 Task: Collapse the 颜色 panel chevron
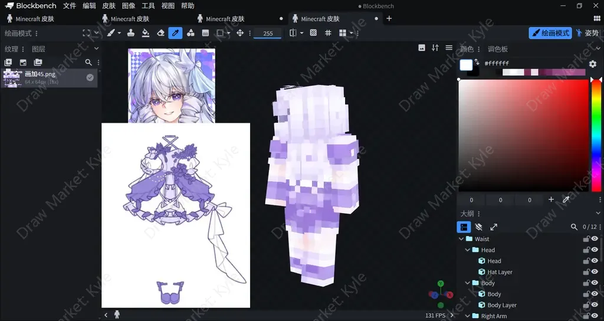coord(598,48)
